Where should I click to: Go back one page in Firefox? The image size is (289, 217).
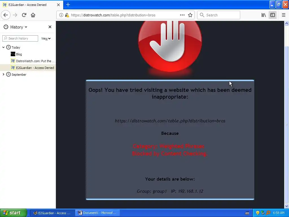(x=6, y=15)
